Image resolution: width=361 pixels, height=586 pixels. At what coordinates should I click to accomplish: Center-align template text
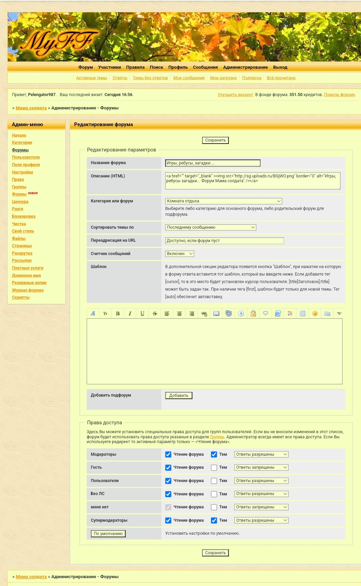pos(179,314)
